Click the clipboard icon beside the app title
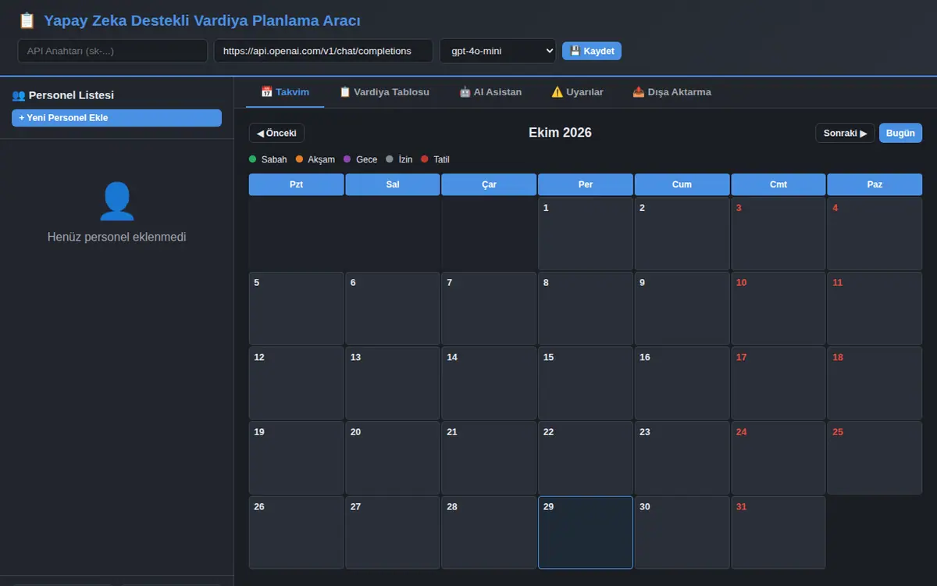937x586 pixels. click(x=27, y=21)
